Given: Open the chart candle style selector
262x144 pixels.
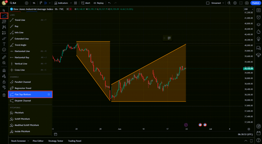Looking at the screenshot, I should [x=46, y=3].
